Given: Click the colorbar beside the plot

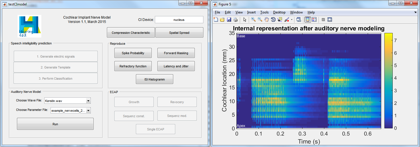Looking at the screenshot, I should point(389,81).
